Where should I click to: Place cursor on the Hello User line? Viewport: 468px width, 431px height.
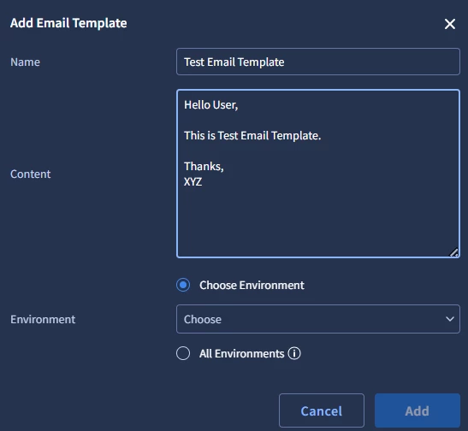pyautogui.click(x=211, y=105)
